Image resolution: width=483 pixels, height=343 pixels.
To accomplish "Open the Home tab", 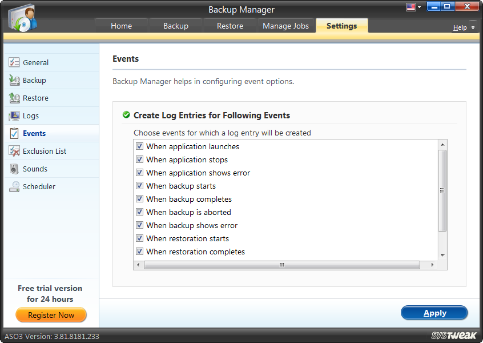I will [121, 26].
